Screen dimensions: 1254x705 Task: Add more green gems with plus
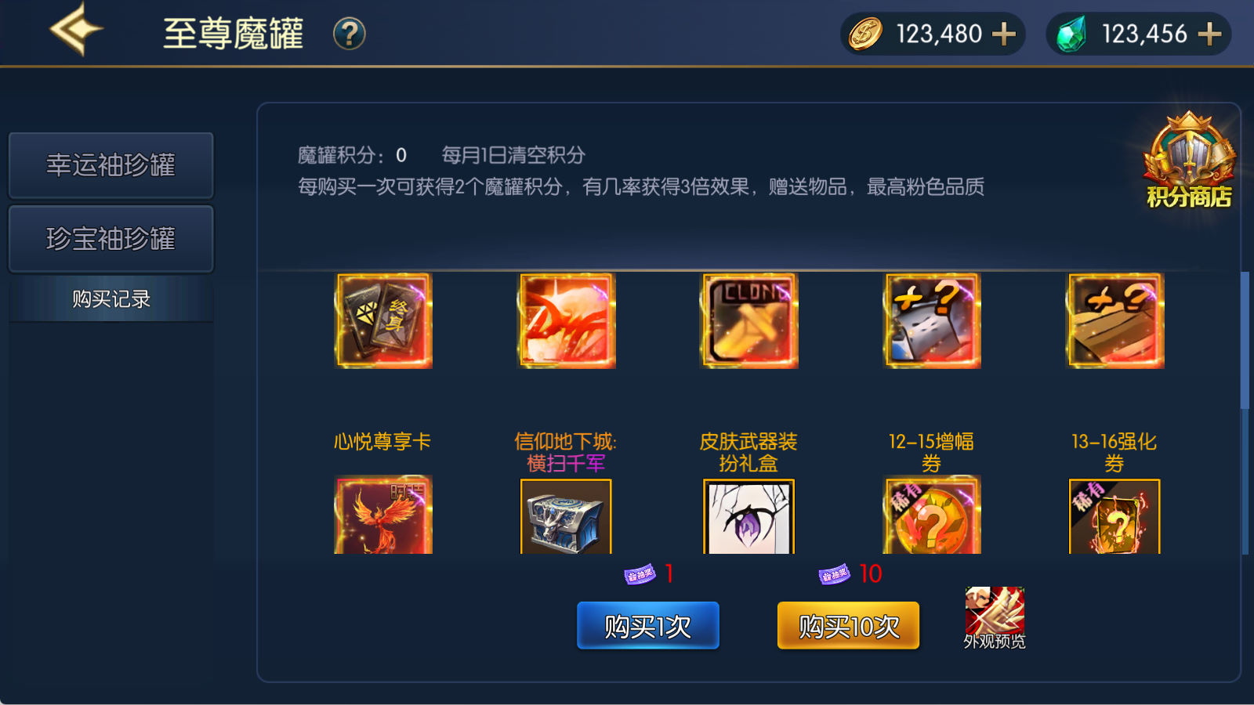pyautogui.click(x=1209, y=34)
